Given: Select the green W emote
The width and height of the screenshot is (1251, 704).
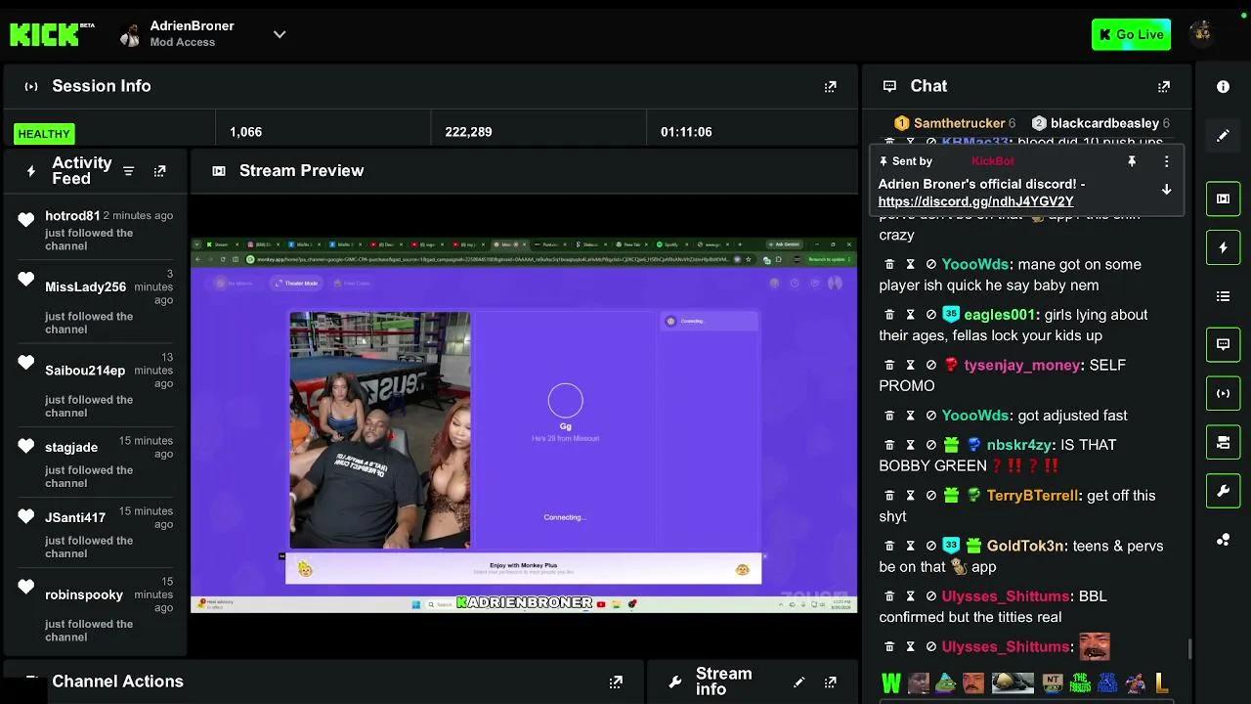Looking at the screenshot, I should pos(891,683).
